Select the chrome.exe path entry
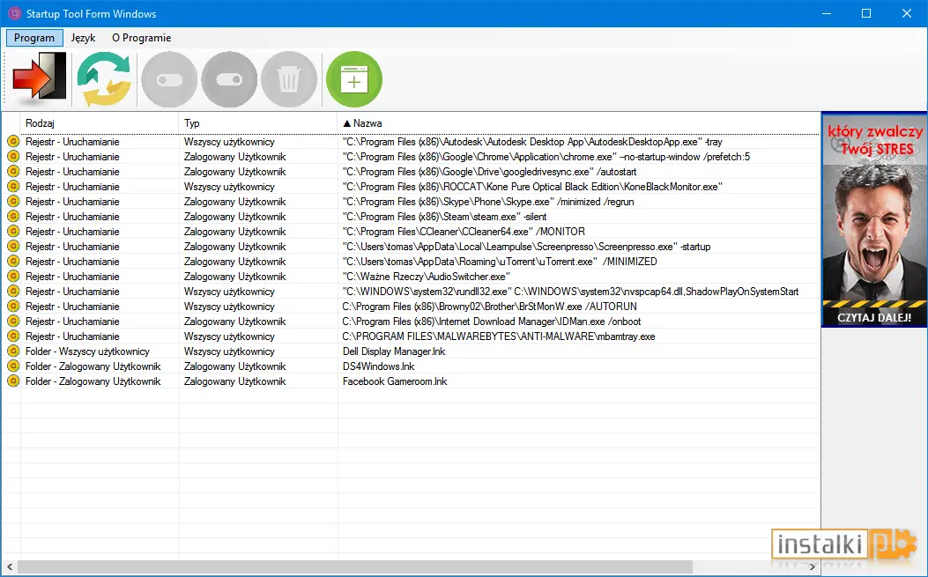928x577 pixels. (x=546, y=157)
